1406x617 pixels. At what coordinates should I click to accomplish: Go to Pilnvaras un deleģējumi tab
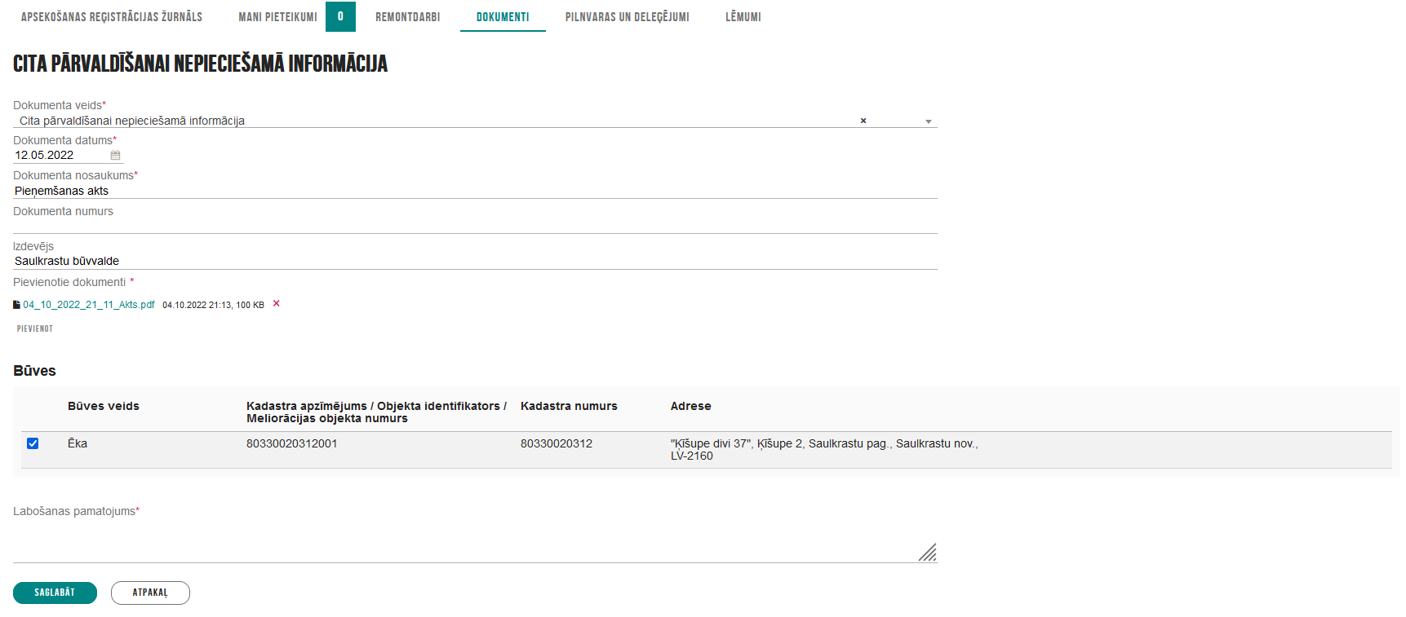click(628, 17)
